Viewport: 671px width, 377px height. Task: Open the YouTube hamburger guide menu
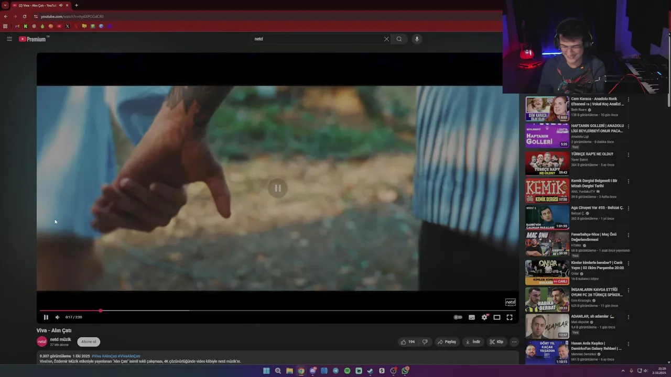[x=9, y=39]
